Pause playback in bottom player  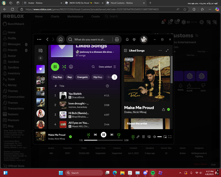click(103, 135)
